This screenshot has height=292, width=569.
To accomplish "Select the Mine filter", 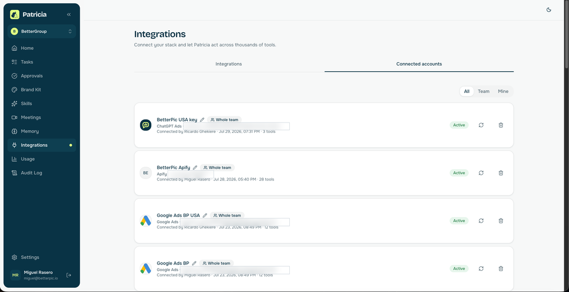I will tap(503, 91).
